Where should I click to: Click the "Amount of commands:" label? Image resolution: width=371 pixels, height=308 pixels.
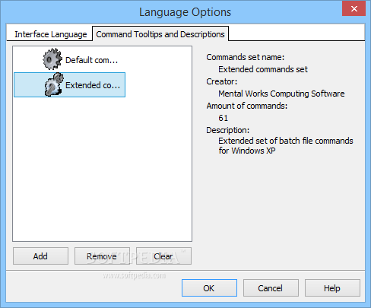pyautogui.click(x=247, y=106)
